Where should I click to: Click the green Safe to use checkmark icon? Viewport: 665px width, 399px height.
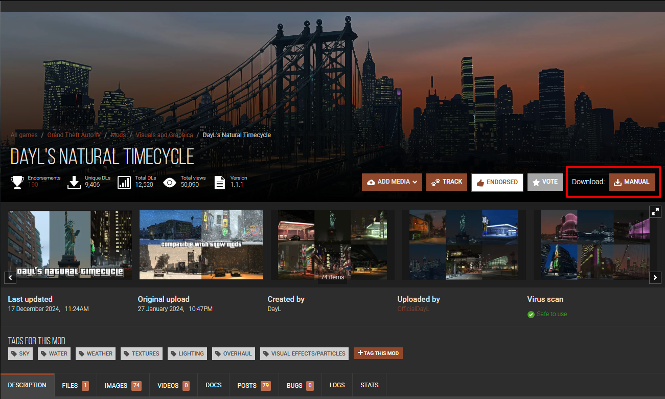(531, 314)
